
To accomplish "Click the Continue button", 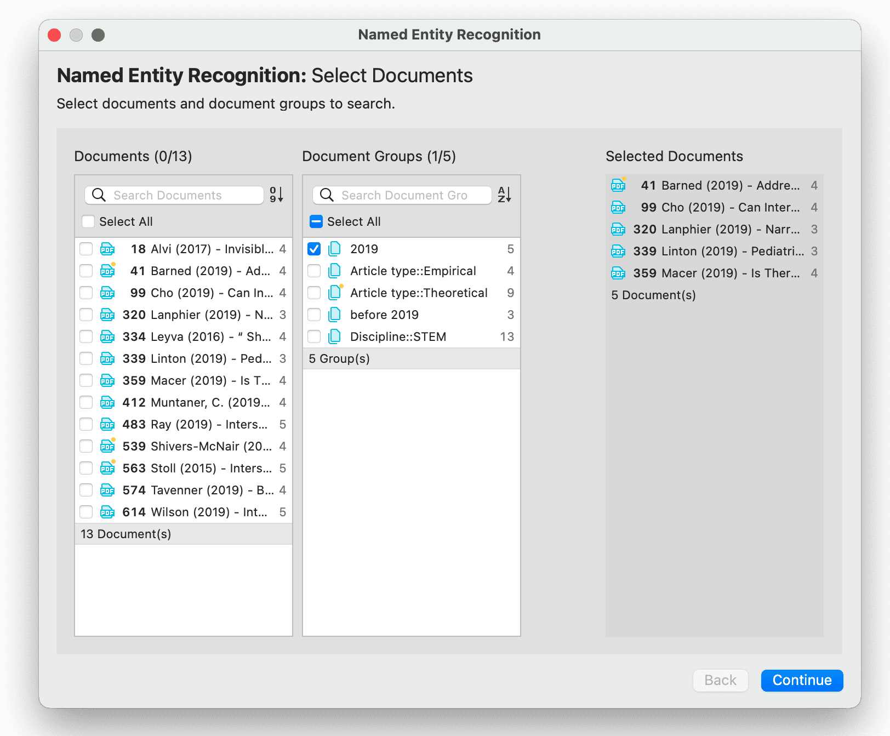I will click(802, 680).
